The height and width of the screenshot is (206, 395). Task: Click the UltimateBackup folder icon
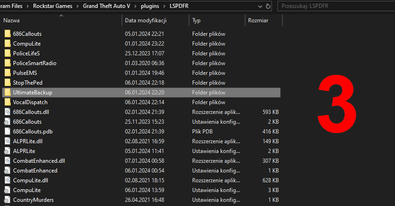tap(7, 93)
